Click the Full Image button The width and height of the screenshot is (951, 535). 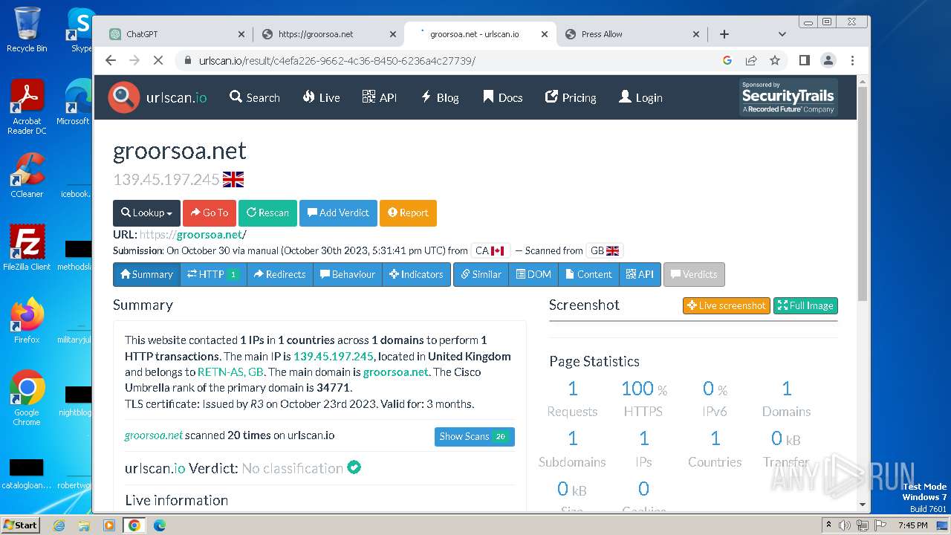pos(805,305)
